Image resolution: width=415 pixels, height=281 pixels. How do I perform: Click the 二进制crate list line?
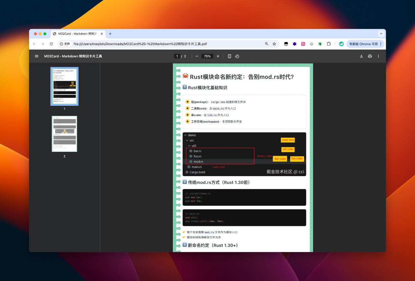point(211,108)
